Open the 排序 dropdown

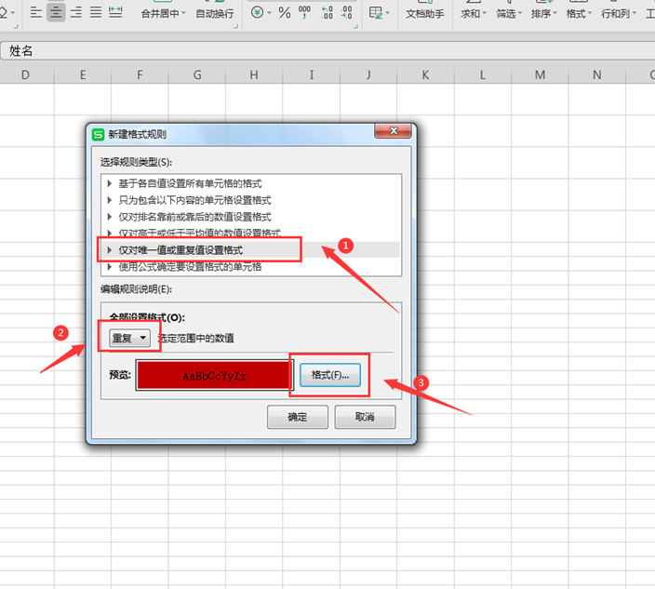tap(544, 14)
